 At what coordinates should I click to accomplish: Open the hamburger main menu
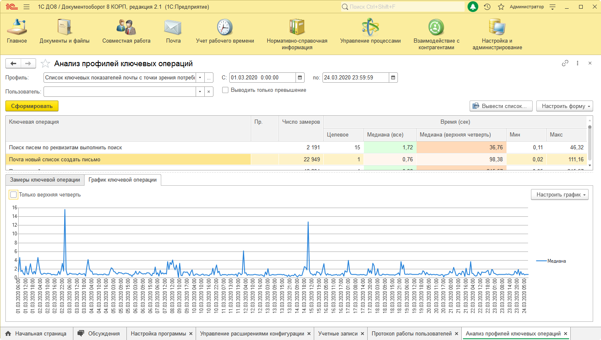27,7
